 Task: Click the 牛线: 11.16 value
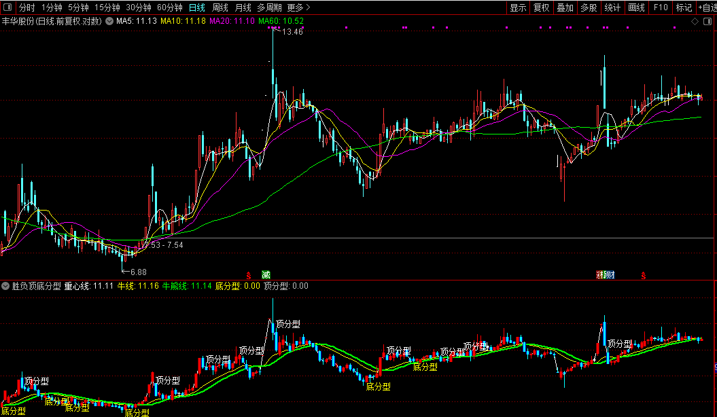[138, 287]
